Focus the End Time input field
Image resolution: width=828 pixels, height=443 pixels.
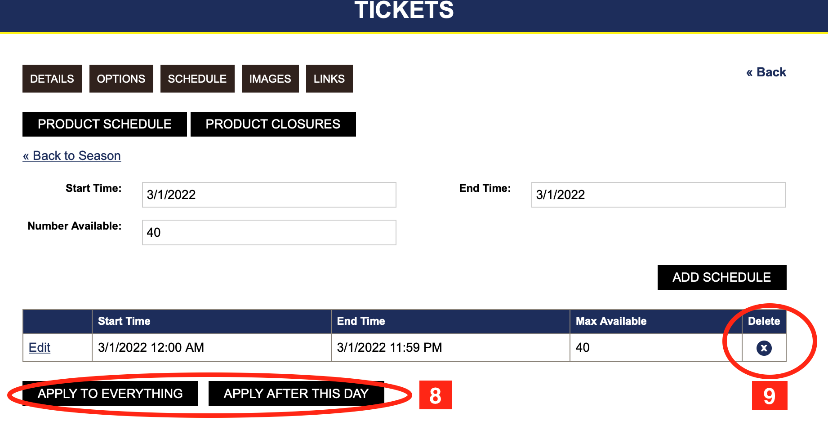click(x=658, y=195)
